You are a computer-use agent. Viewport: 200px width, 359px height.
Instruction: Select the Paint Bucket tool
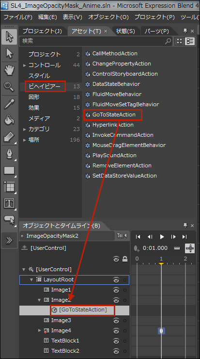[9, 120]
